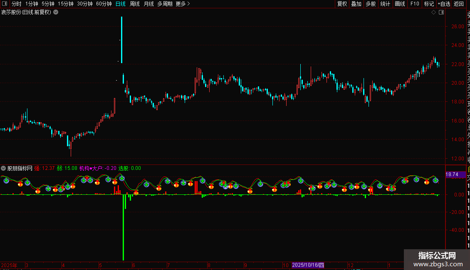Viewport: 470px width, 270px height.
Task: Click the 标记 mark button
Action: [429, 4]
